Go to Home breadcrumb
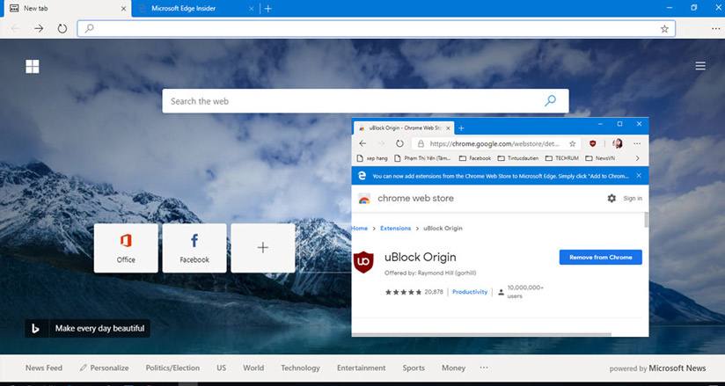The image size is (725, 386). coord(360,229)
